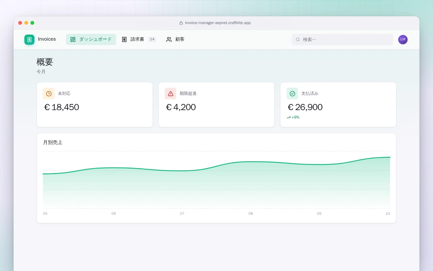Screen dimensions: 433x271
Task: Open the ダッシュボード tab
Action: (x=91, y=39)
